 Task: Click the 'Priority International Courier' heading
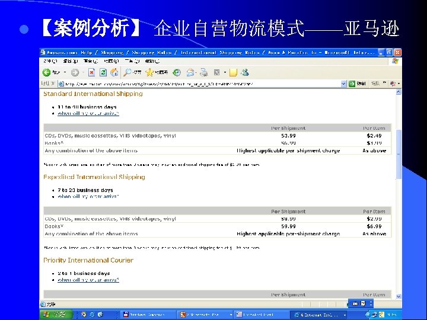(88, 260)
